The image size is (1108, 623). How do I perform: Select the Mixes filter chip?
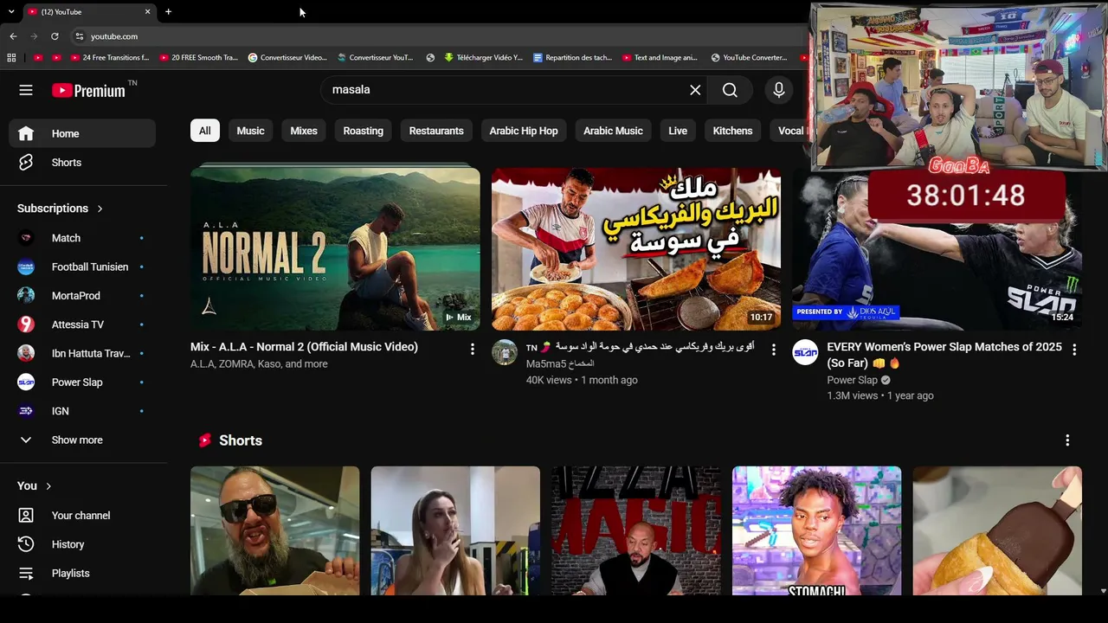[304, 131]
